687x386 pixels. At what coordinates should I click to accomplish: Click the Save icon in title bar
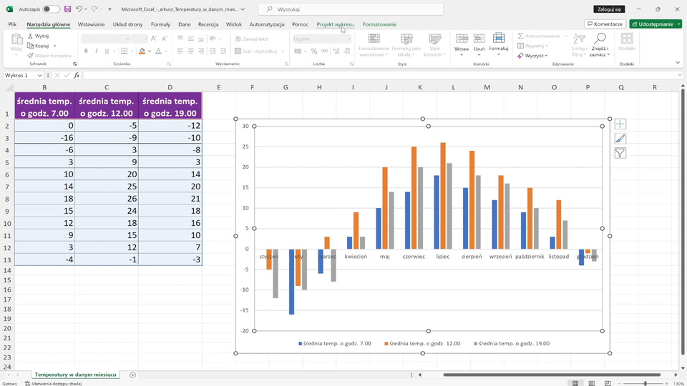click(67, 9)
